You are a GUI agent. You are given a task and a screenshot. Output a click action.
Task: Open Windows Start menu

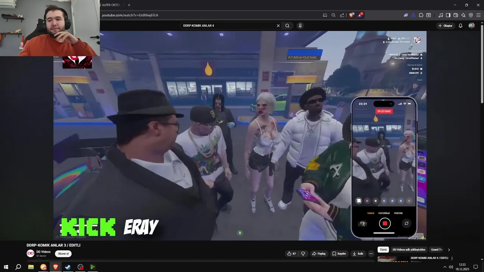[x=6, y=267]
